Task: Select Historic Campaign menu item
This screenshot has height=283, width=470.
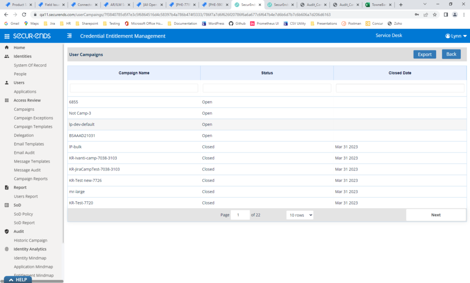Action: (x=30, y=240)
